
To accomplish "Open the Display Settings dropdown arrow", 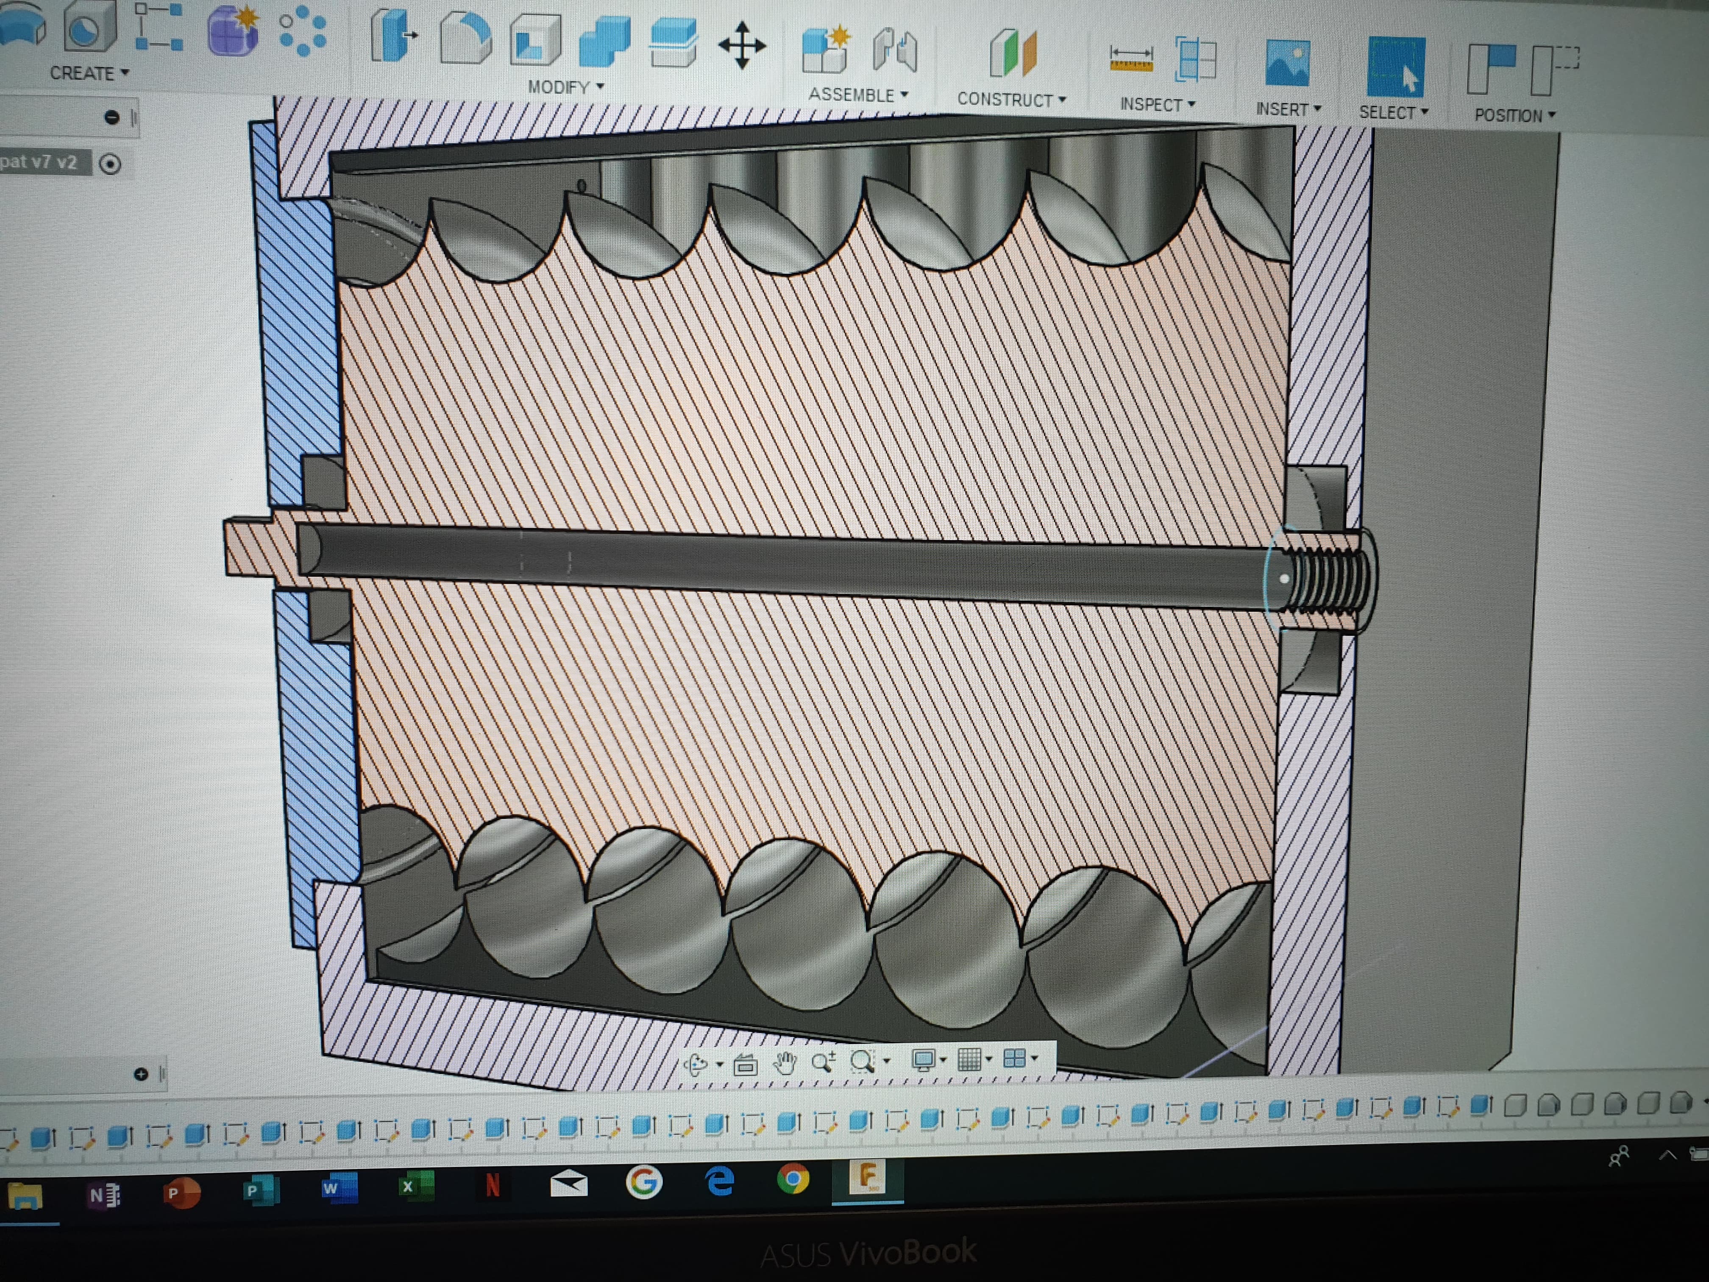I will pyautogui.click(x=944, y=1059).
